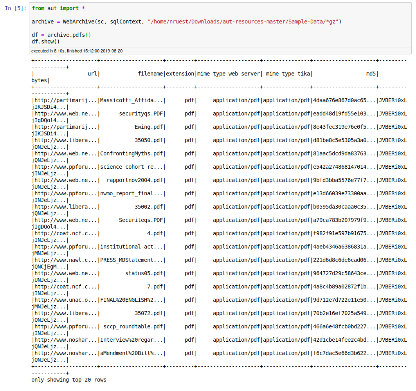Image resolution: width=416 pixels, height=391 pixels.
Task: Click filename 'Interview%20regar...'
Action: [131, 340]
